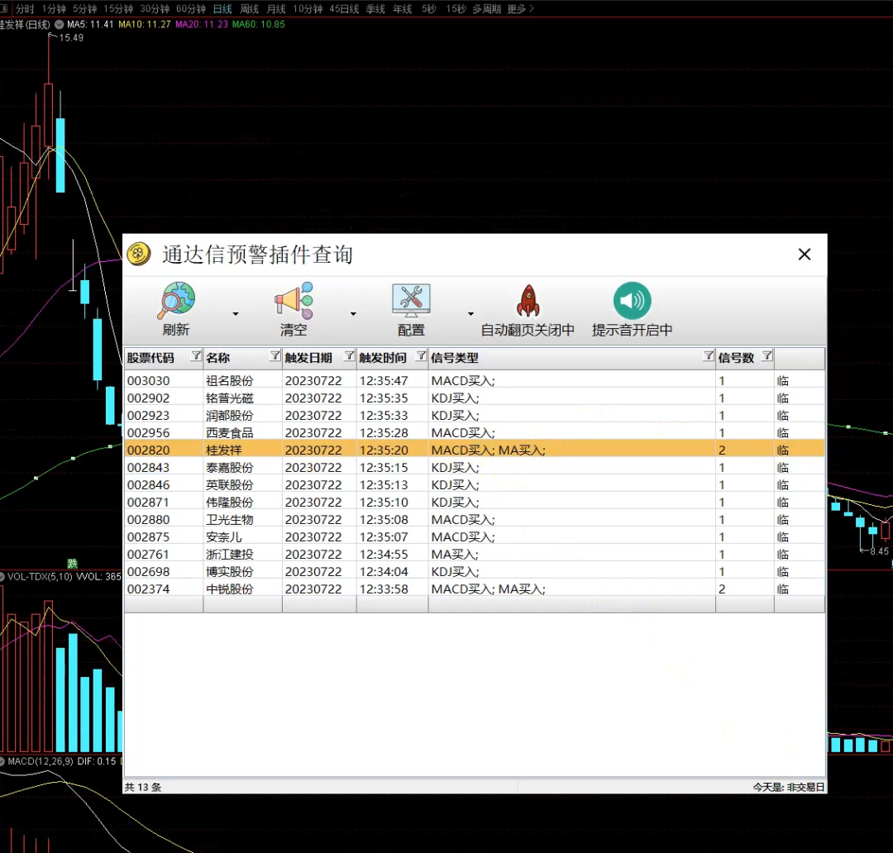Switch to the 15分钟 period tab
Image resolution: width=893 pixels, height=853 pixels.
[x=118, y=8]
